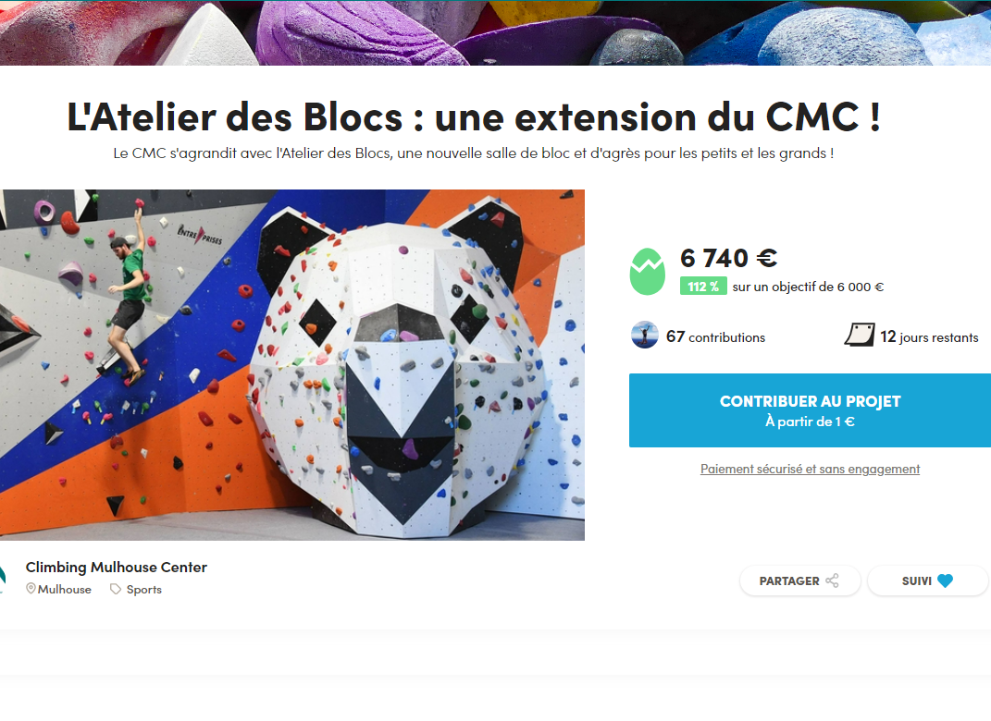Click the Climbing Mulhouse Center logo
Screen dimensions: 991x721
click(3, 580)
